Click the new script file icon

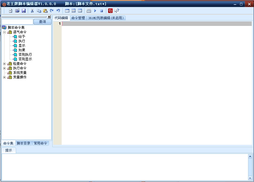coord(10,11)
